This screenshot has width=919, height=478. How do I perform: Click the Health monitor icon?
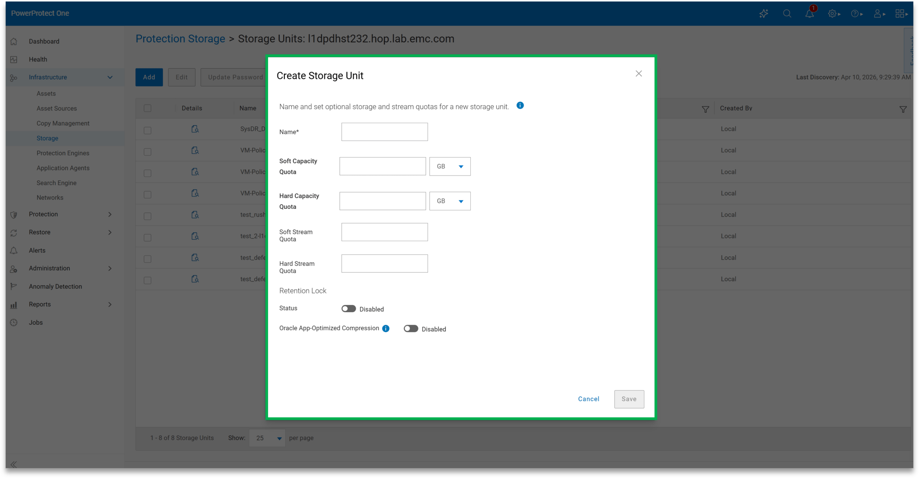tap(14, 59)
